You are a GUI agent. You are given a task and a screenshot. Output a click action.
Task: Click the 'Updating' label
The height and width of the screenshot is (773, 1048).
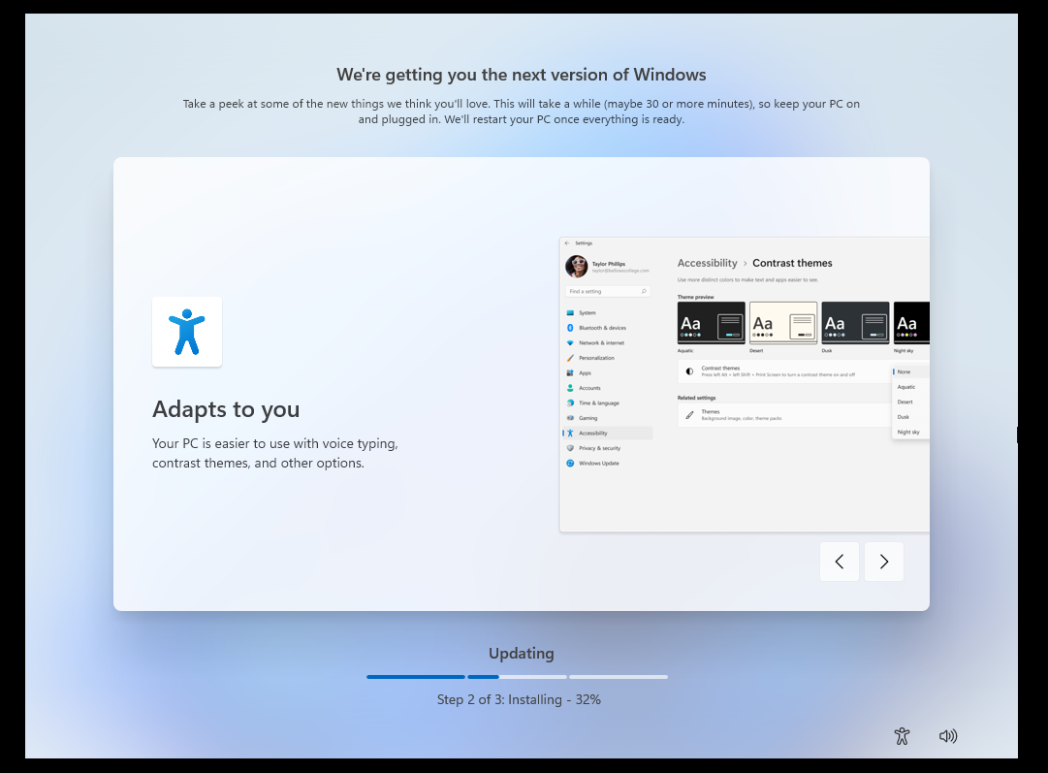coord(522,654)
